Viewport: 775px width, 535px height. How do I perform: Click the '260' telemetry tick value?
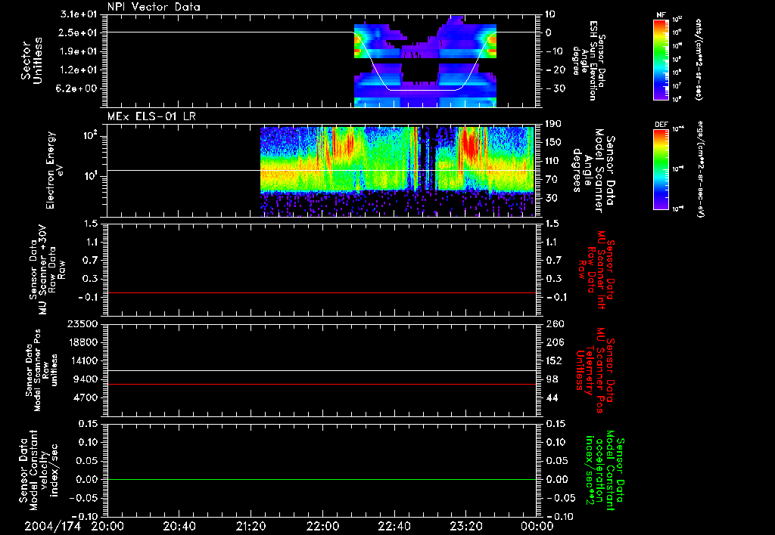coord(554,324)
